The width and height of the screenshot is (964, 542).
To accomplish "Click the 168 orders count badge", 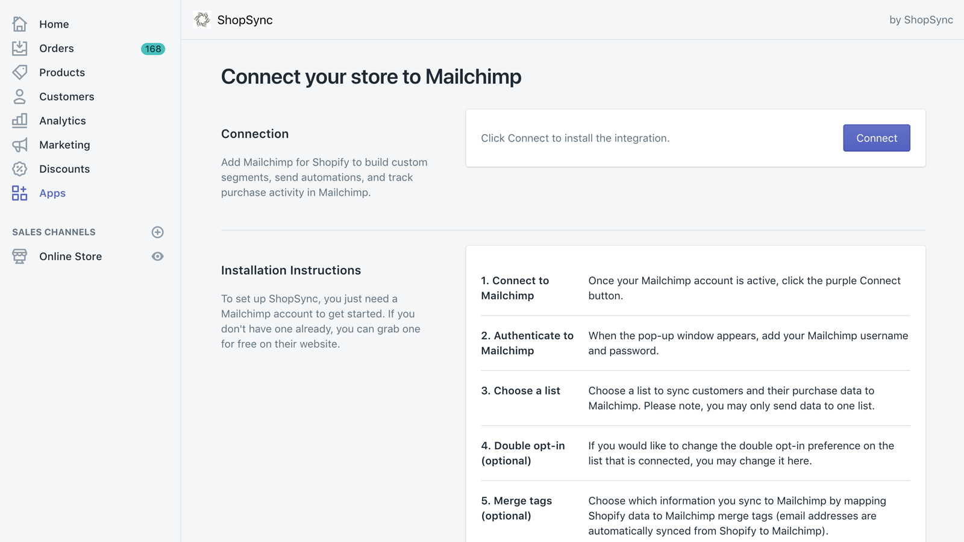I will coord(152,49).
